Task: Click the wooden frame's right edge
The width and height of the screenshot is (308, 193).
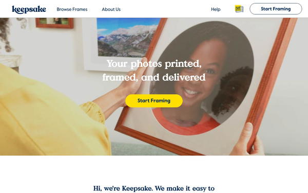Action: pos(270,79)
